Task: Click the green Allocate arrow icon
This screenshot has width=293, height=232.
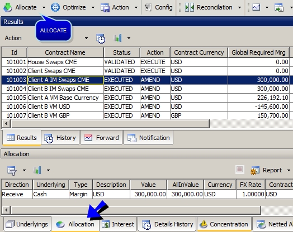Action: pos(8,7)
